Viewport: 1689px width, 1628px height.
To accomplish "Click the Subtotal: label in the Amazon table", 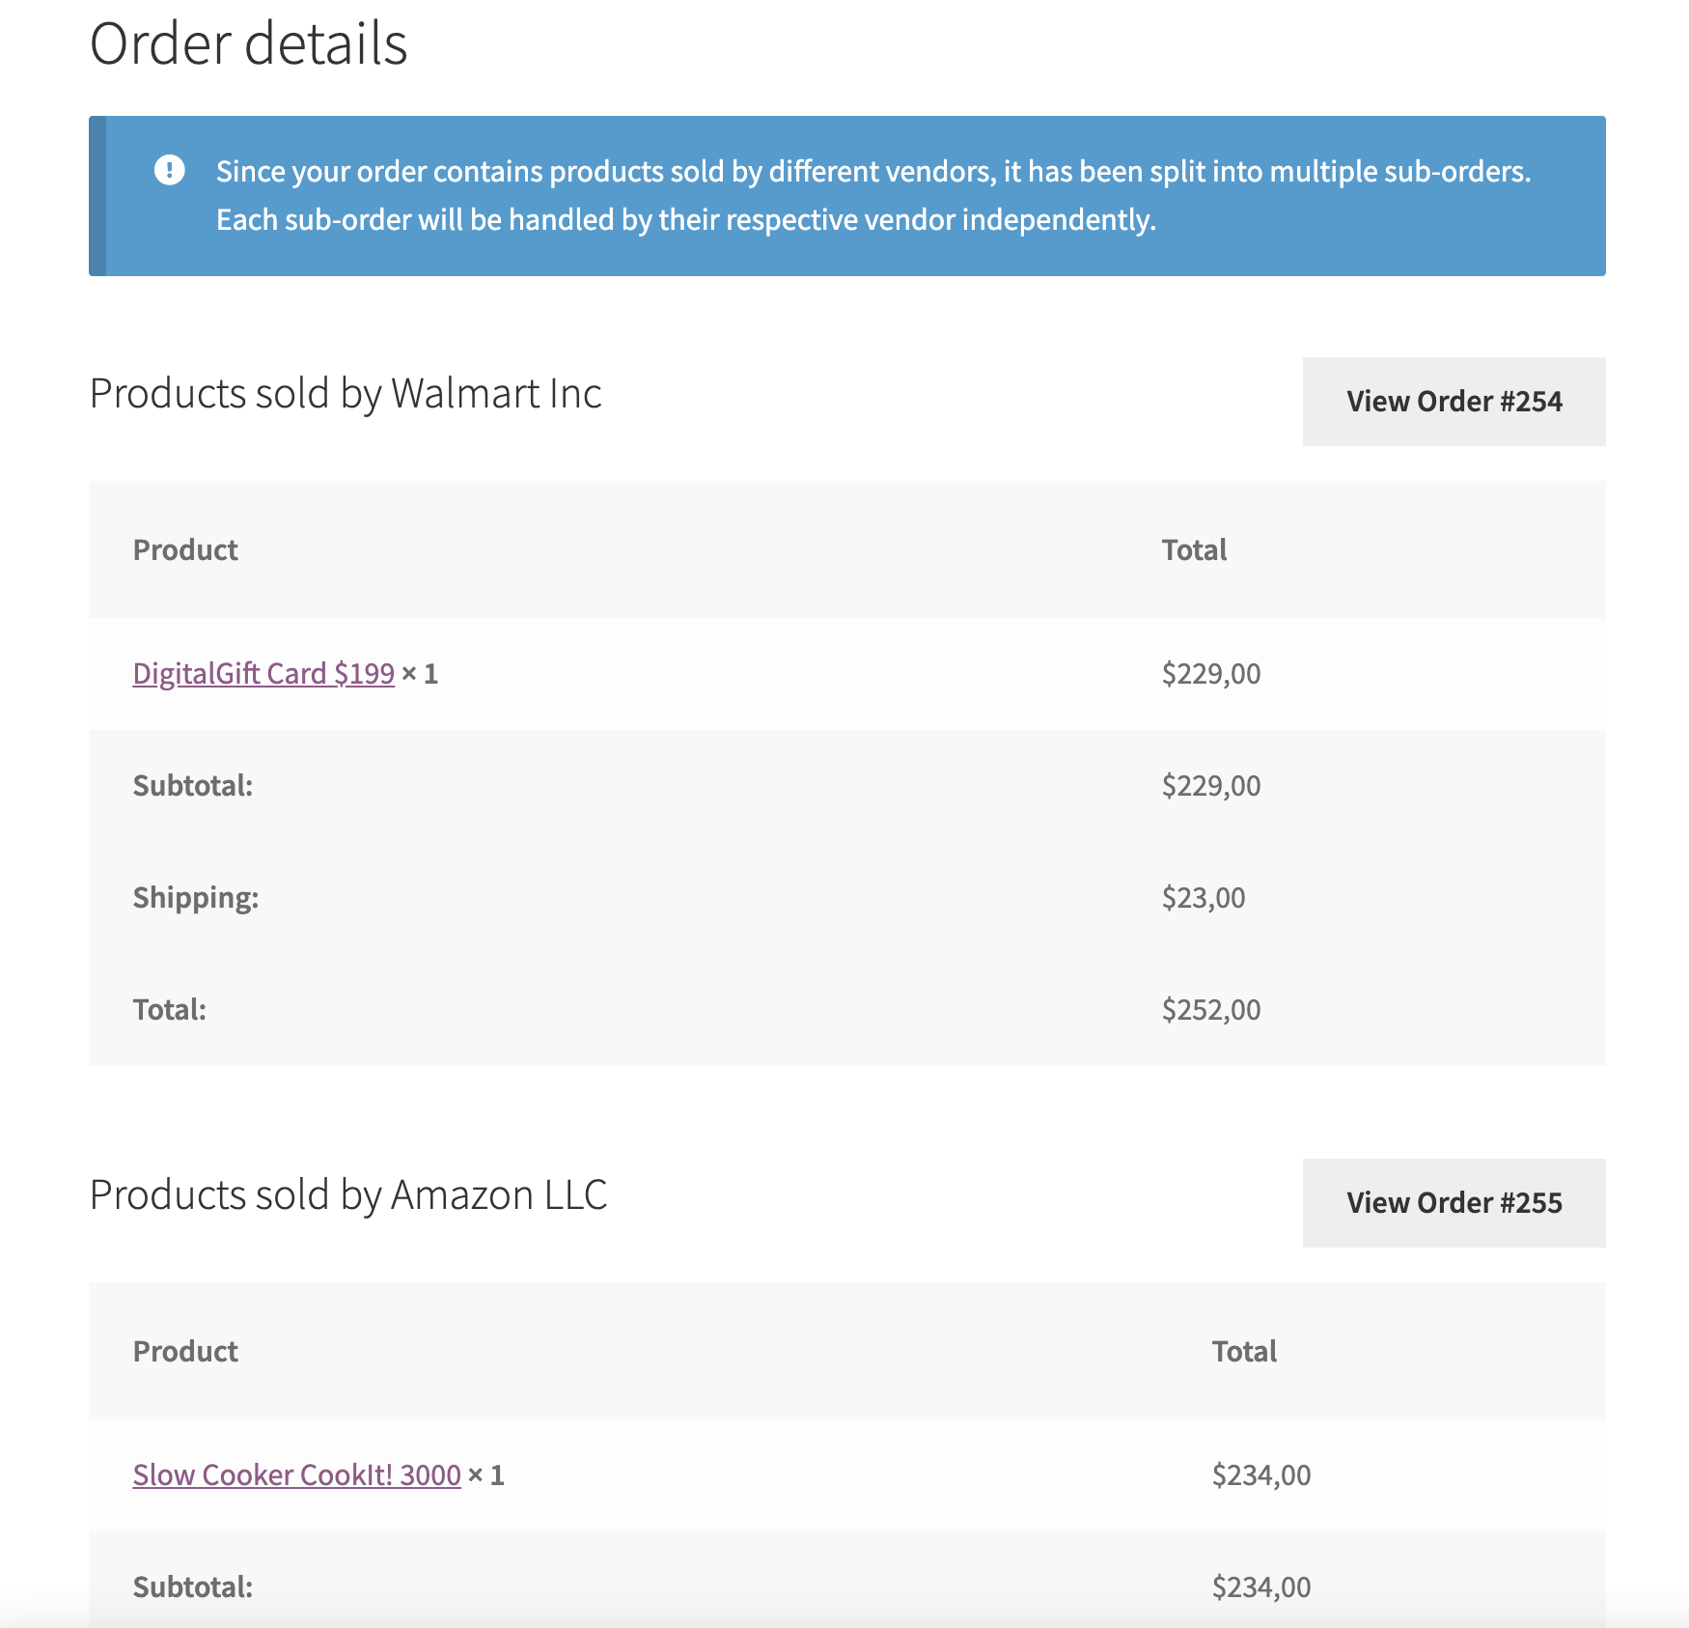I will (x=193, y=1587).
